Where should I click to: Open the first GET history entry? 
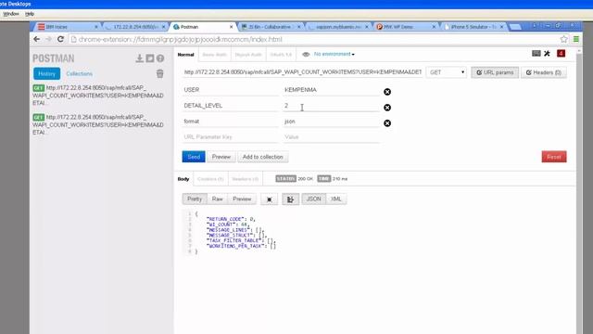coord(98,95)
